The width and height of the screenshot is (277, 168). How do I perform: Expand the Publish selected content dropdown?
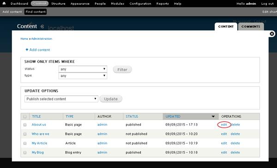(x=61, y=99)
